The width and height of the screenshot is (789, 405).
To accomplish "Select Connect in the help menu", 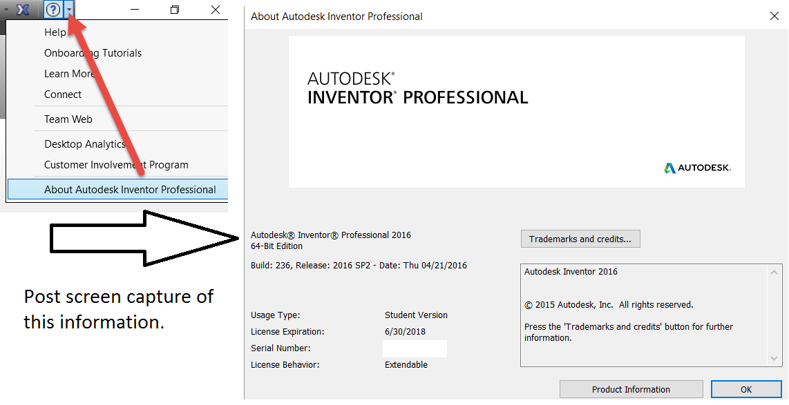I will point(63,95).
